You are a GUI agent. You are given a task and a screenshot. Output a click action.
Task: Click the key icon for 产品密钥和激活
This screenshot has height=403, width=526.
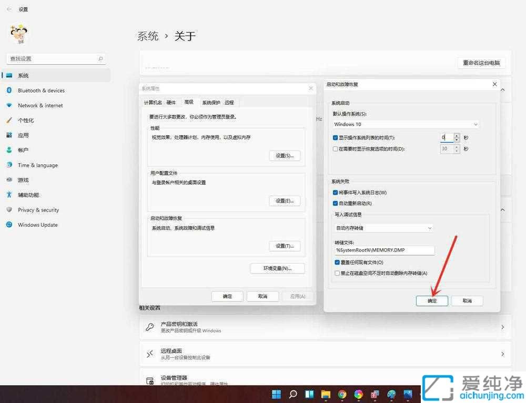tap(150, 327)
